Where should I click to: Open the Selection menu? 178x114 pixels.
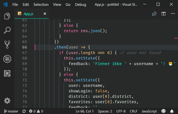[x=41, y=5]
